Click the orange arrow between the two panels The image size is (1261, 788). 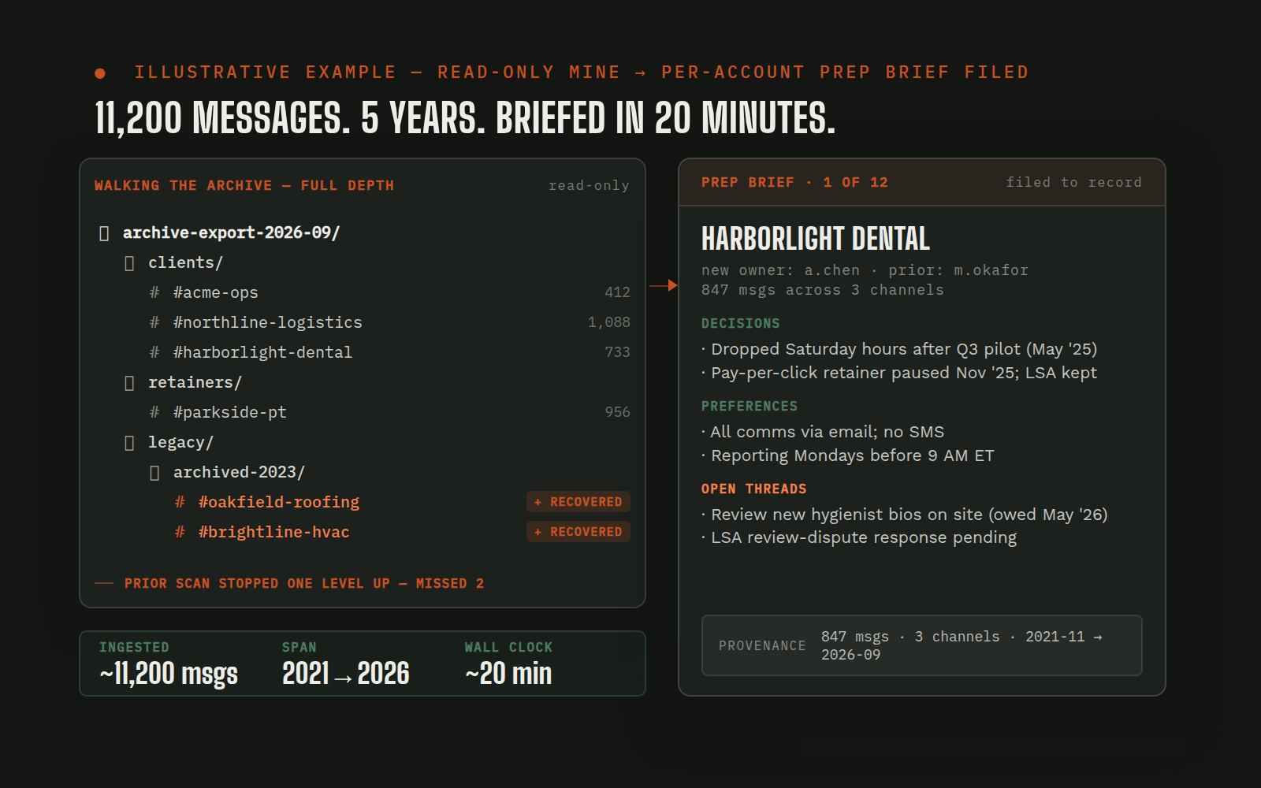[x=663, y=285]
